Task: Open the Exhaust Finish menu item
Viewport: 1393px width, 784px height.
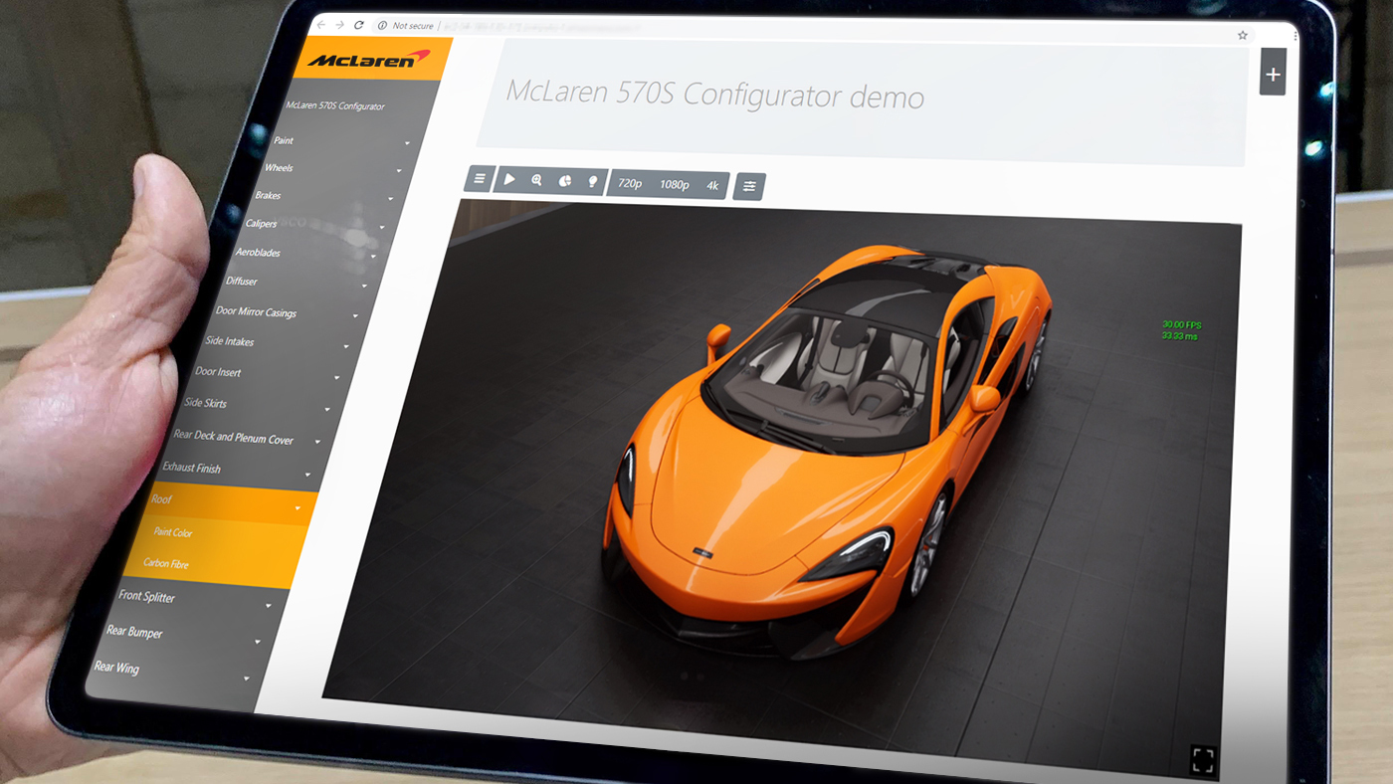Action: pyautogui.click(x=191, y=468)
